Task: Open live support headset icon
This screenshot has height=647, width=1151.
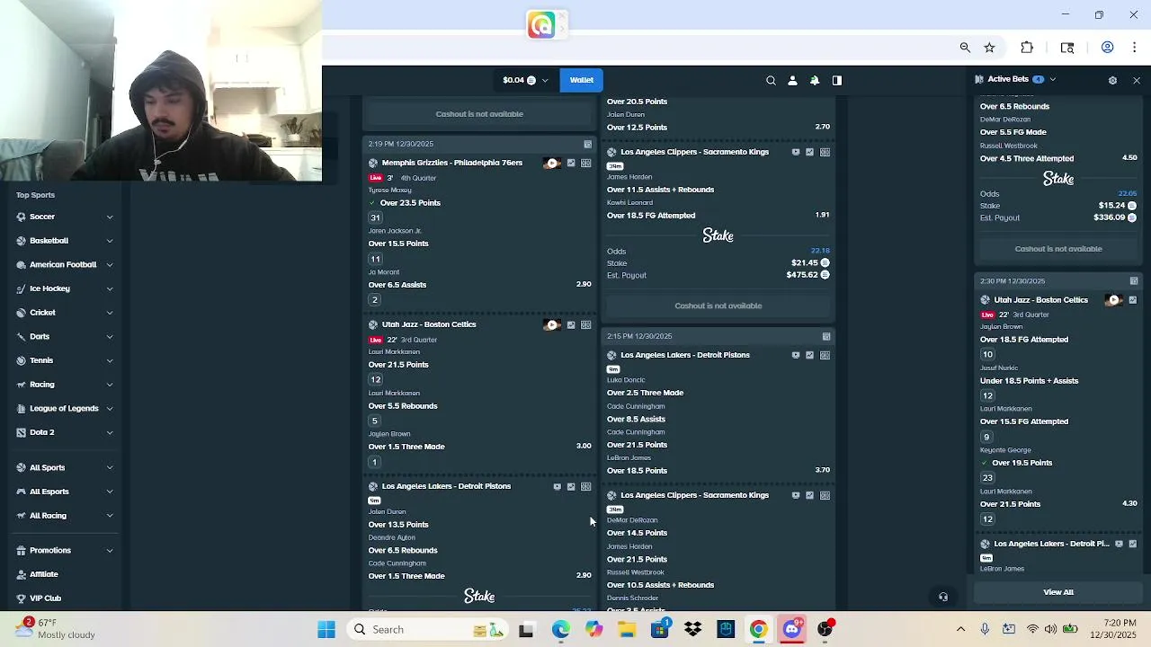Action: (943, 597)
